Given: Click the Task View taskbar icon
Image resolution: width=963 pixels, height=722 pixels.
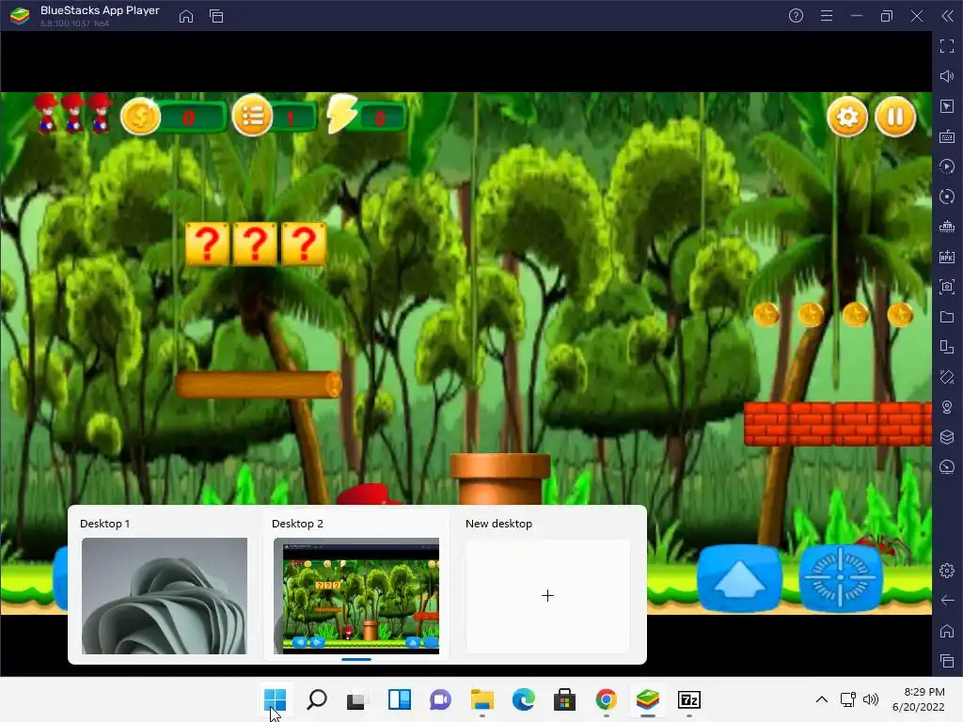Looking at the screenshot, I should (356, 699).
